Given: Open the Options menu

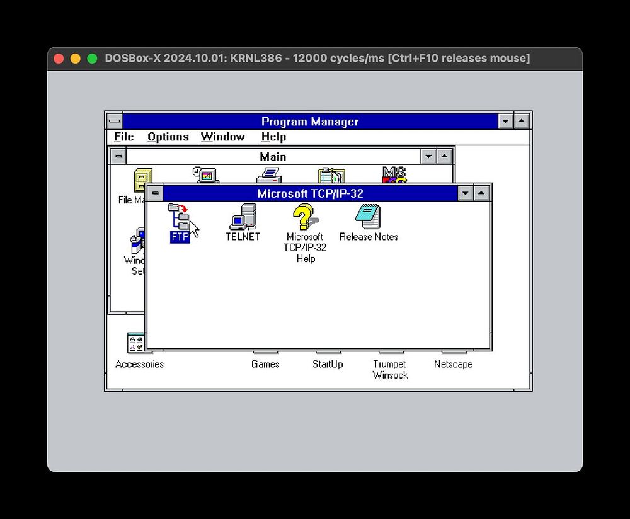Looking at the screenshot, I should (x=168, y=137).
